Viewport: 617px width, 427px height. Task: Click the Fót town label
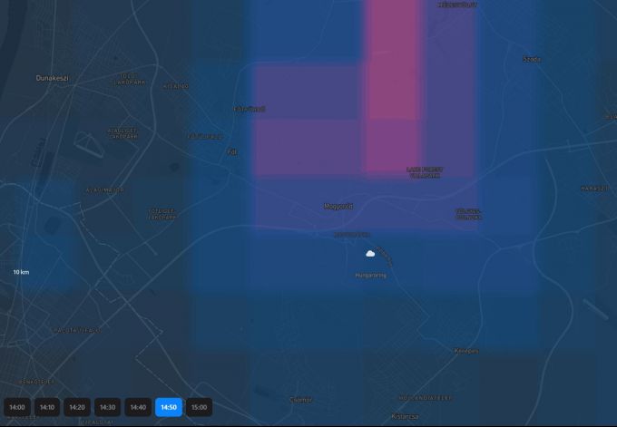click(x=231, y=151)
